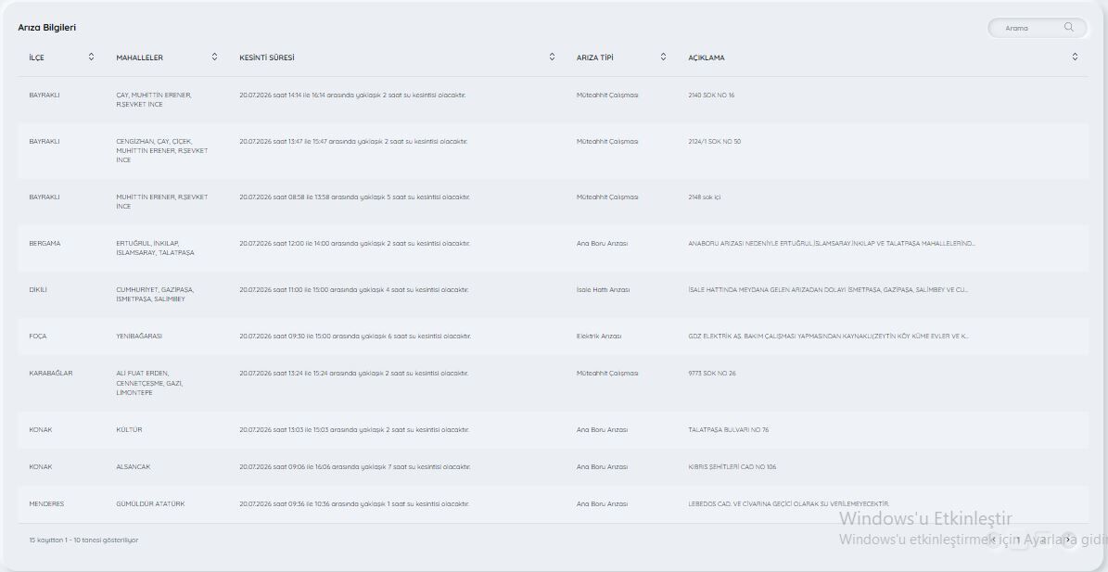Viewport: 1108px width, 572px height.
Task: Click the magnifier icon in the Arama box
Action: tap(1068, 28)
